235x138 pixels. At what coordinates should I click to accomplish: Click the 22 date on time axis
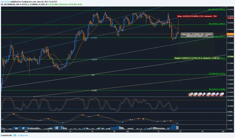click(92, 131)
